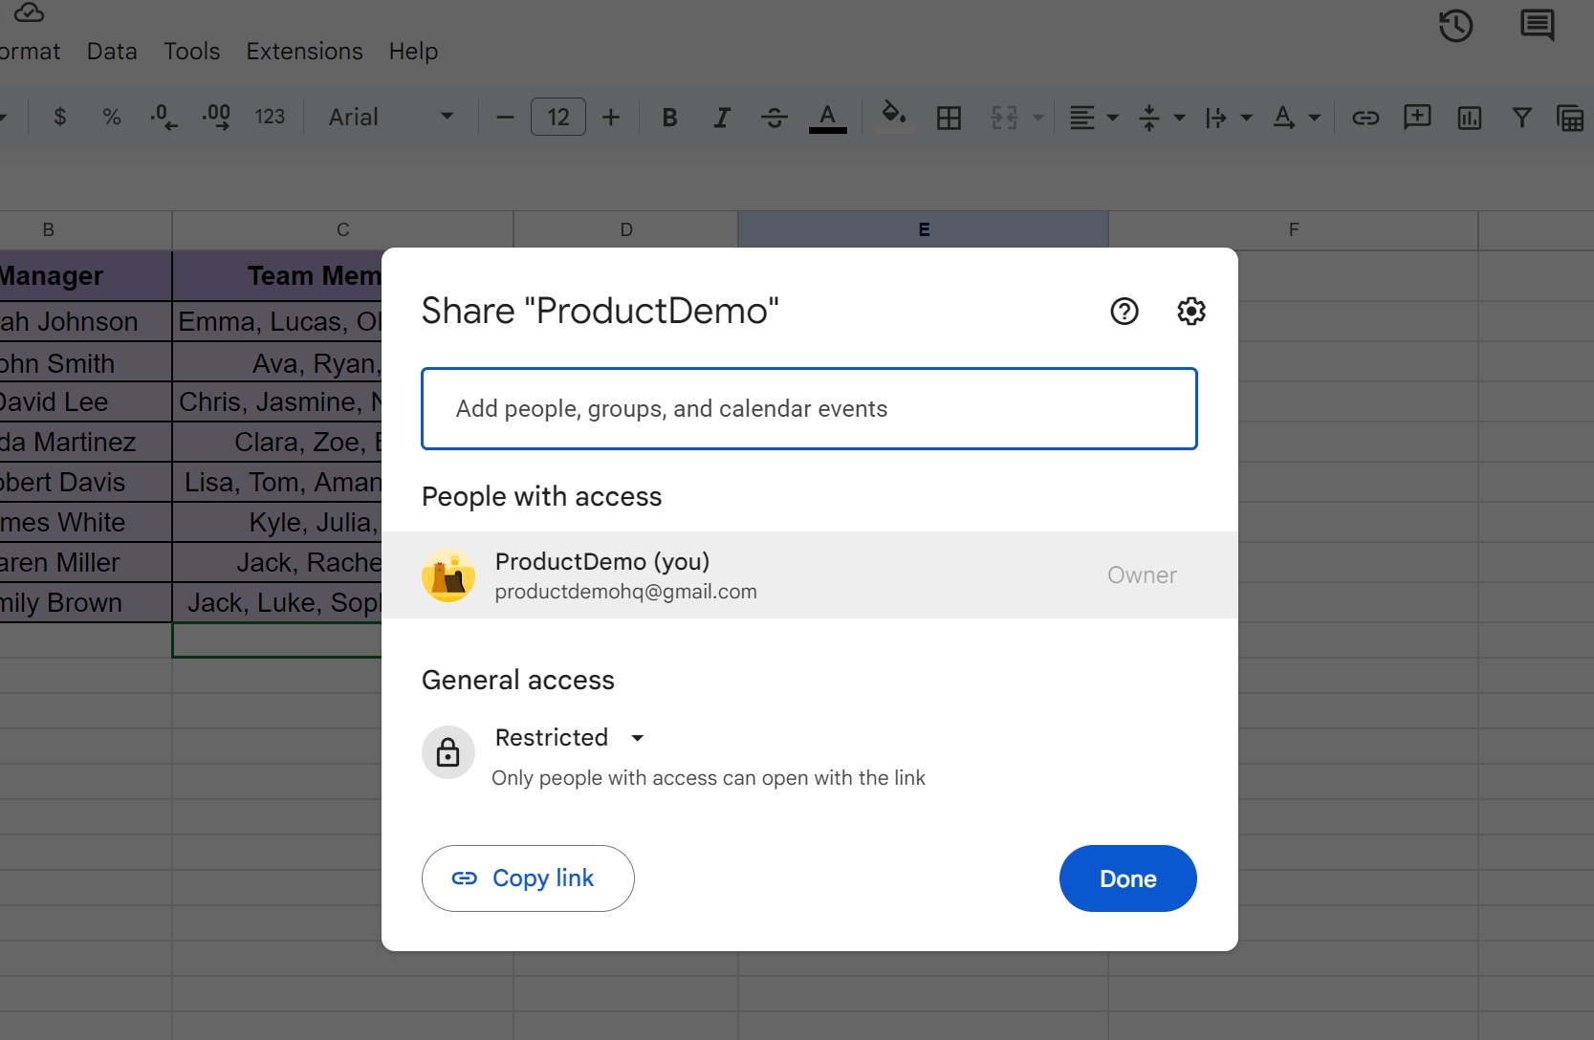Select column F header
1594x1040 pixels.
(1294, 229)
